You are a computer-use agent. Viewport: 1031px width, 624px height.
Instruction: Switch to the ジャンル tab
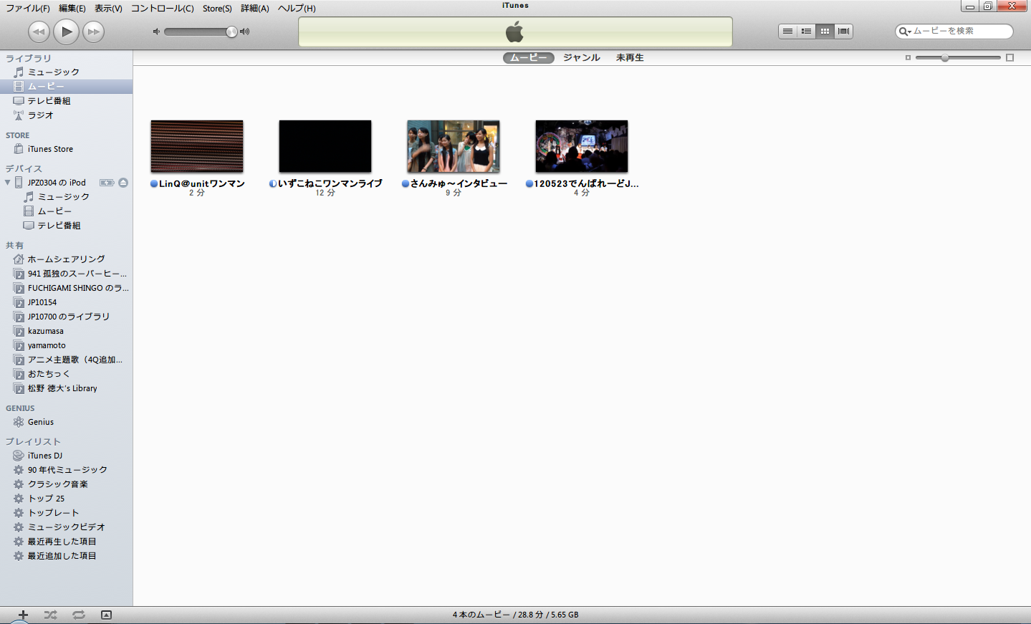pyautogui.click(x=582, y=58)
